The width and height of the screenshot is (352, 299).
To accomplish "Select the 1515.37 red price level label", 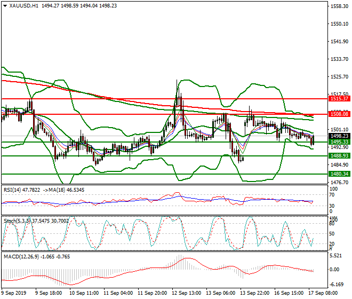I will point(339,98).
